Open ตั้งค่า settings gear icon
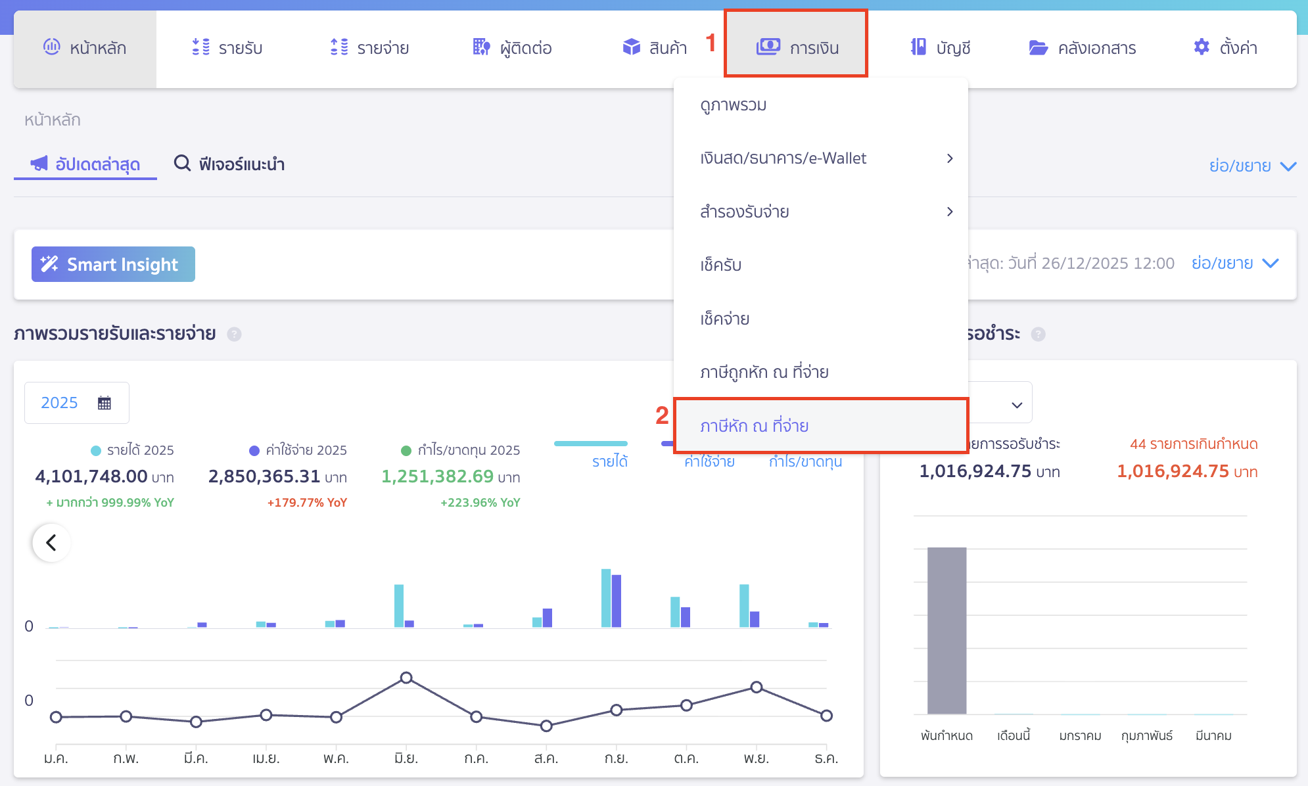1308x786 pixels. (1201, 47)
